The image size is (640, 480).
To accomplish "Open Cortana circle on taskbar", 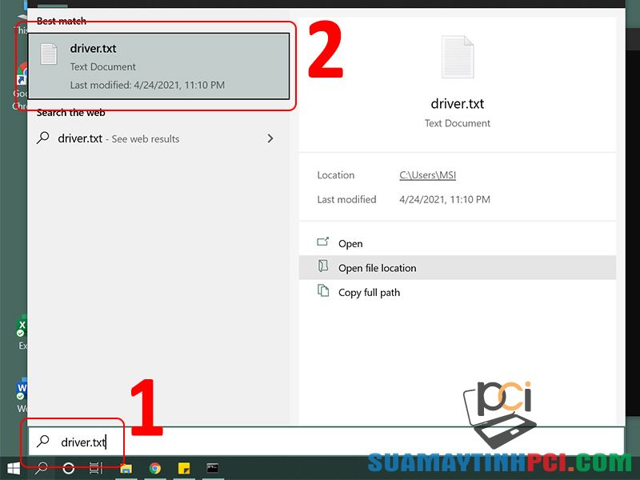I will pos(69,468).
